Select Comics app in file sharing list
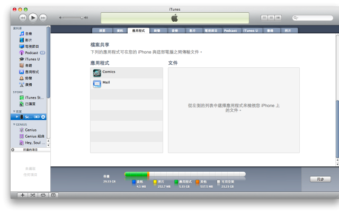This screenshot has width=339, height=212. [x=127, y=73]
